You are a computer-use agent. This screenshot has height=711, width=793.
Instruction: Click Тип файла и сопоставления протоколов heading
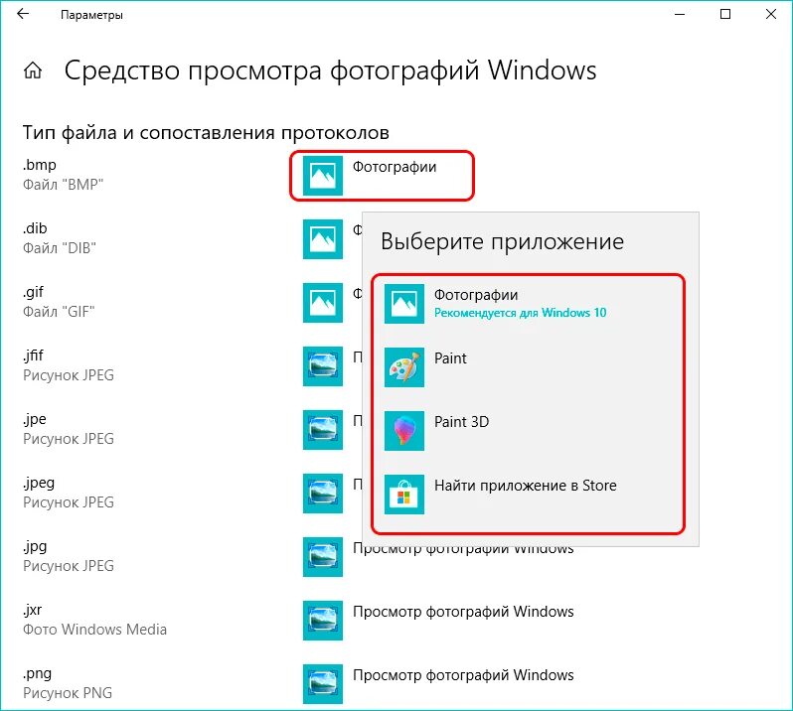[206, 133]
